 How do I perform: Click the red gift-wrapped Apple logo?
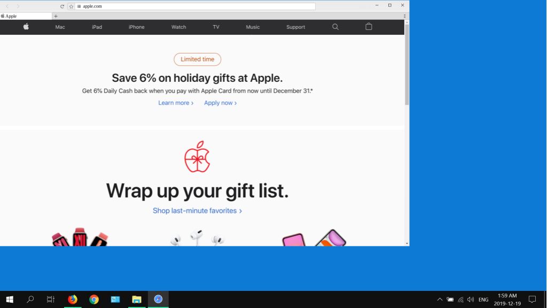[197, 157]
